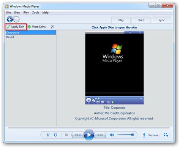Switch to Now Playing view icon
Image resolution: width=180 pixels, height=148 pixels.
(x=166, y=135)
